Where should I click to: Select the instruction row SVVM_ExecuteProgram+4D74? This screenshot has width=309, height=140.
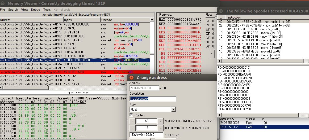pos(75,24)
